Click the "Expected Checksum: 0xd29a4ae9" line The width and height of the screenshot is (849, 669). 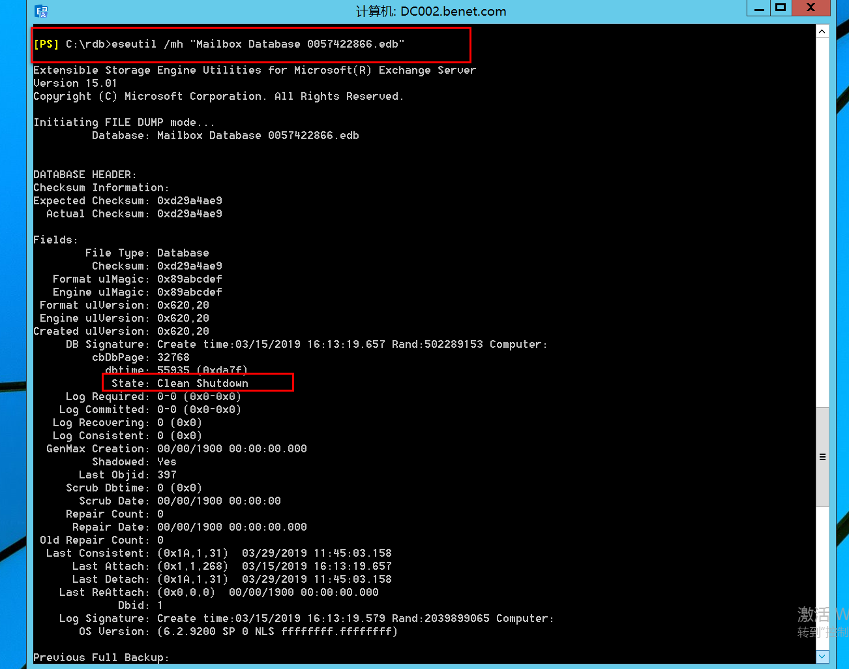[x=128, y=200]
